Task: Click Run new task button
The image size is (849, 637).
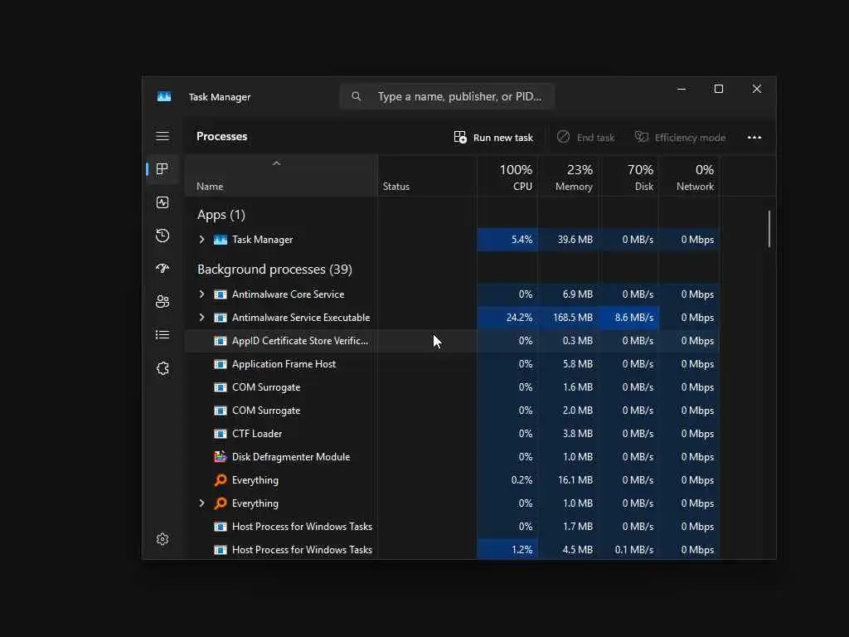Action: tap(493, 138)
